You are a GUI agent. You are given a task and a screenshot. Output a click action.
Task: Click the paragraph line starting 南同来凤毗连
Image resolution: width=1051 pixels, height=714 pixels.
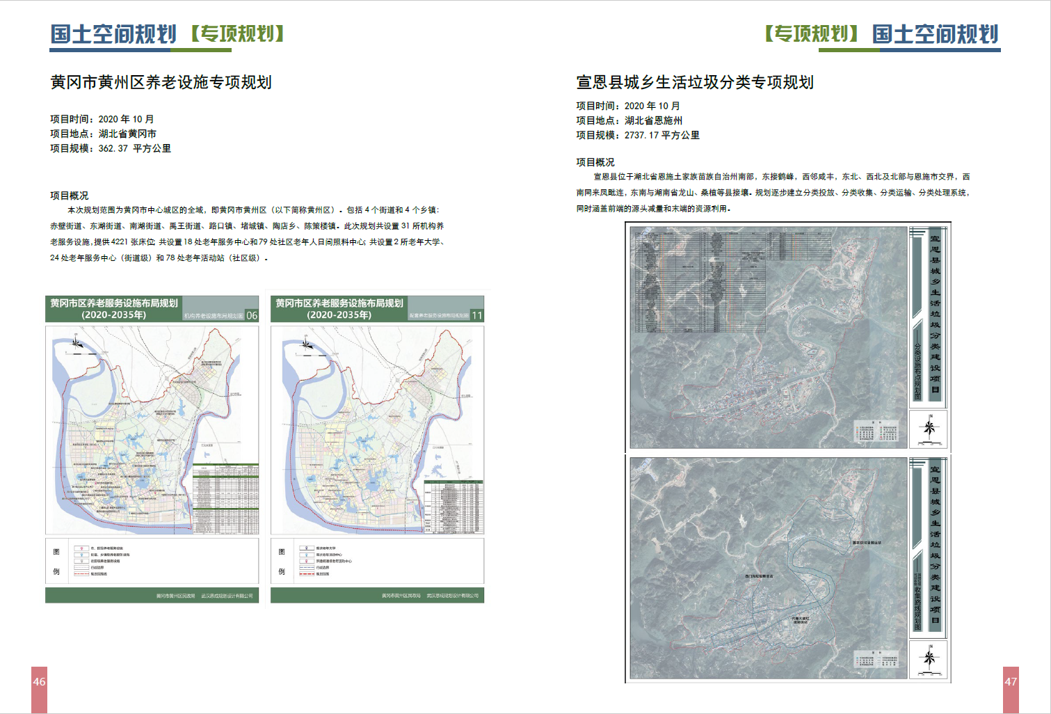click(x=773, y=193)
